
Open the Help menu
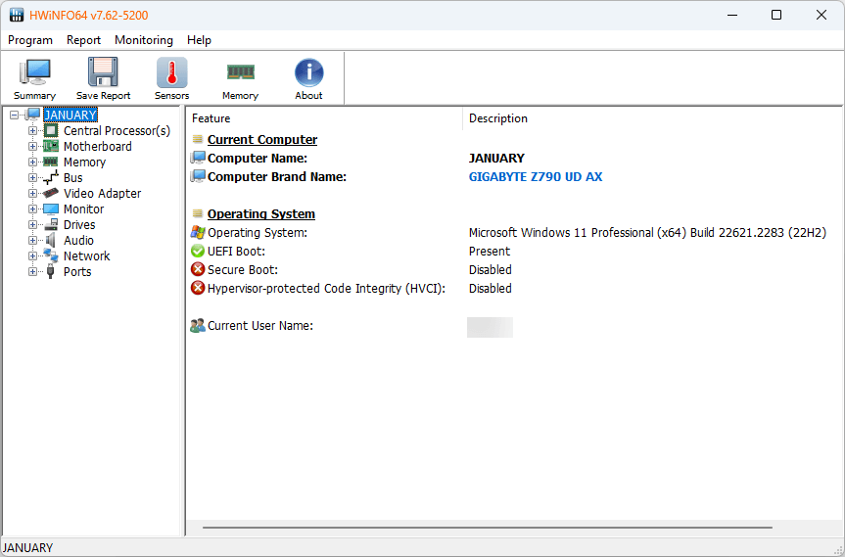click(199, 40)
